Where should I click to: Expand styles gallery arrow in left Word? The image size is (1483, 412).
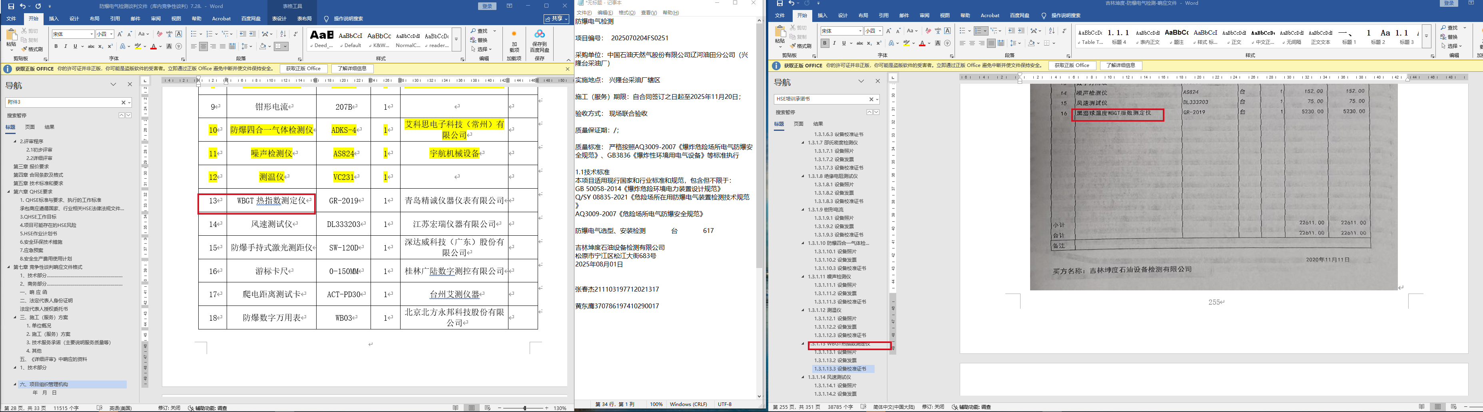tap(456, 39)
